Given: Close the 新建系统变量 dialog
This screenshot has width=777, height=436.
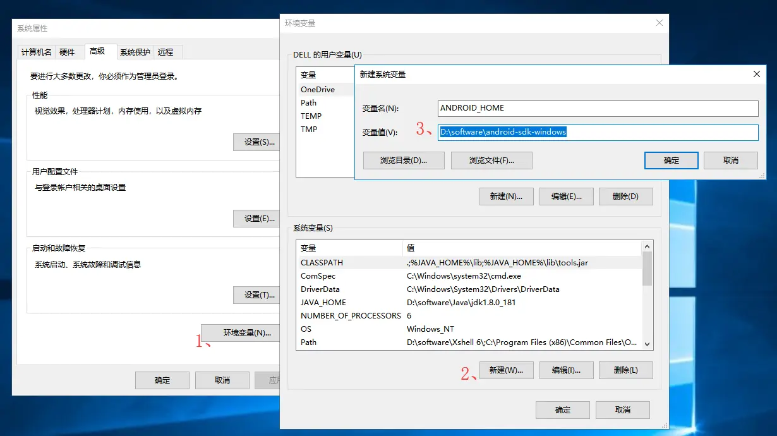Looking at the screenshot, I should coord(757,74).
